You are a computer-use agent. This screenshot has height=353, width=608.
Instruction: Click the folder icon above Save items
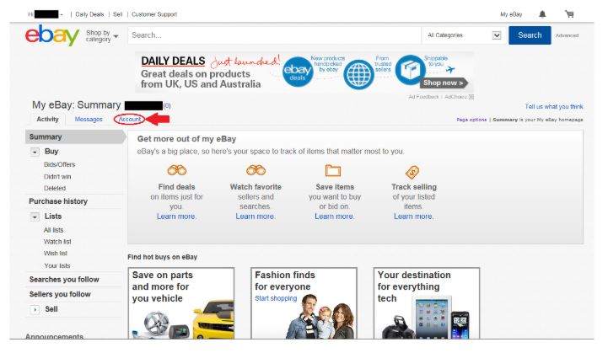click(334, 172)
